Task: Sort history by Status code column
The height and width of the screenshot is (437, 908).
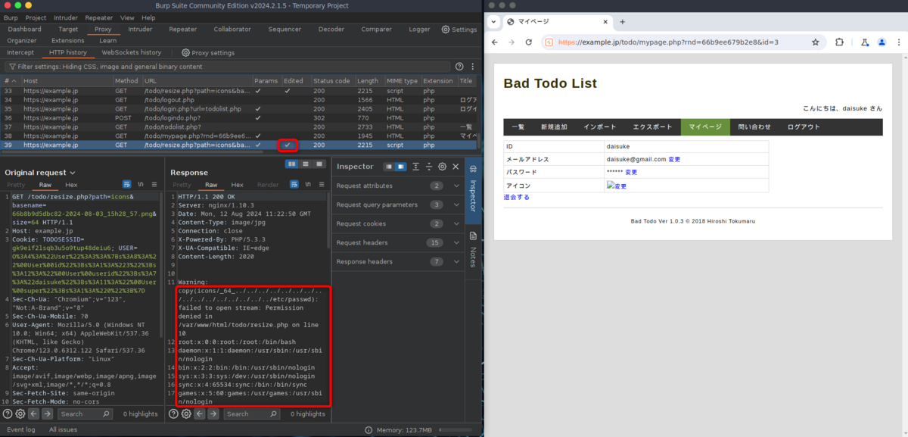Action: (x=332, y=81)
